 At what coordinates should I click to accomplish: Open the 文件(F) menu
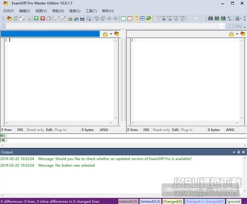click(9, 11)
